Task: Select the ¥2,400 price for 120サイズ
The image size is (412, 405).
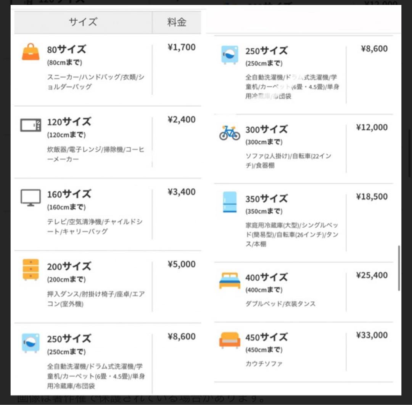Action: click(x=182, y=120)
